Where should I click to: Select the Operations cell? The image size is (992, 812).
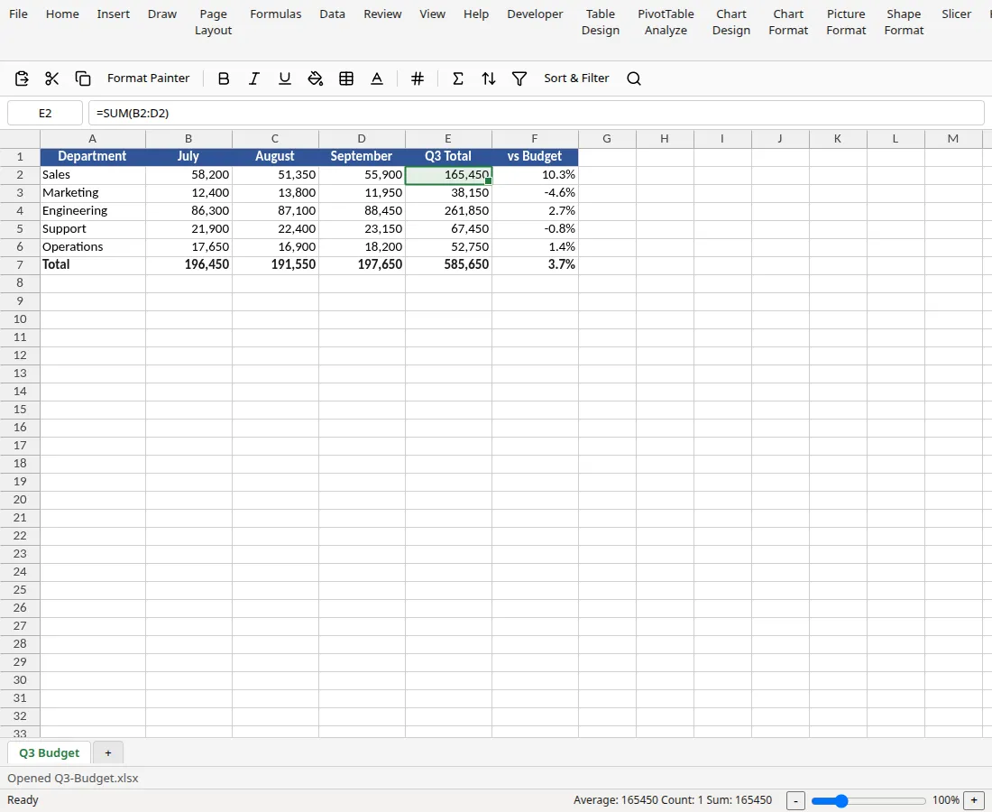coord(92,247)
